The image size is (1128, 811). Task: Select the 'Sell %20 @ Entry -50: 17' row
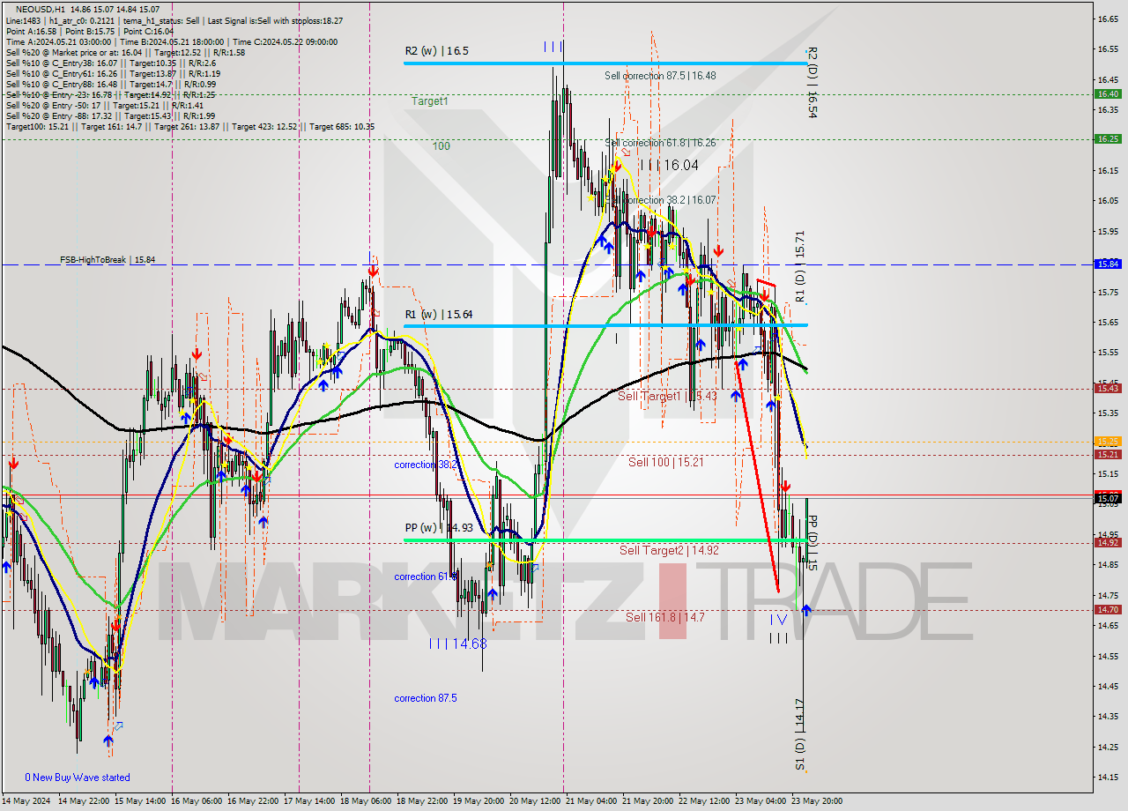(x=107, y=105)
